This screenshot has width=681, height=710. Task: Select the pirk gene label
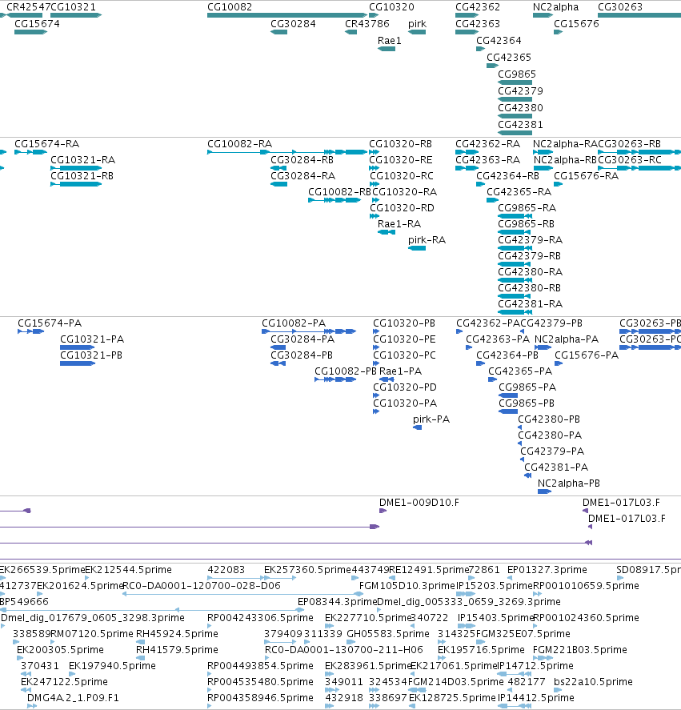click(x=417, y=24)
